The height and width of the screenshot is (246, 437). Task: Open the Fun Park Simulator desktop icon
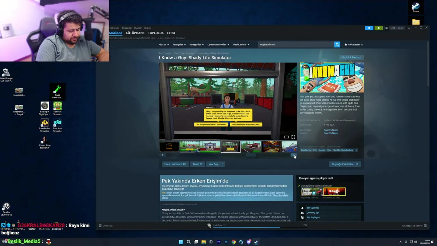click(57, 109)
